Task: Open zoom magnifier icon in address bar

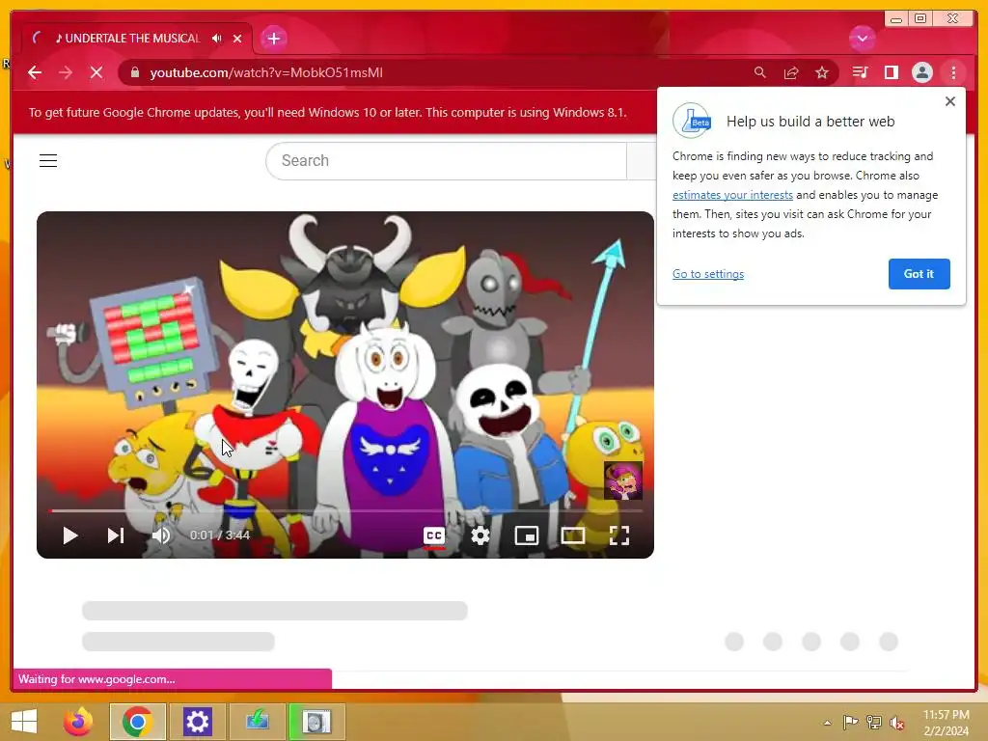Action: (x=760, y=72)
